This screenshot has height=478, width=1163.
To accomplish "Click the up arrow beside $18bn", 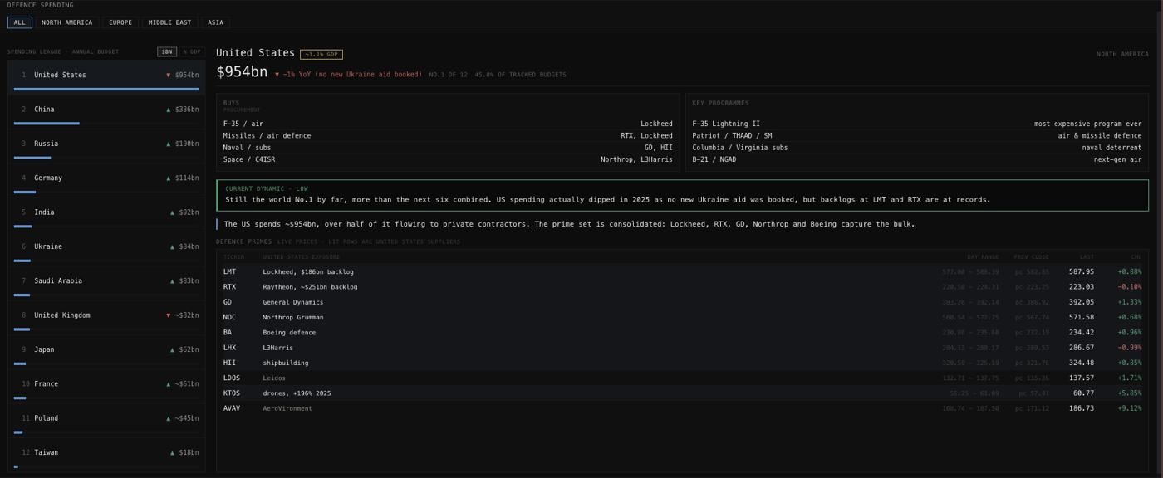I will [x=173, y=452].
